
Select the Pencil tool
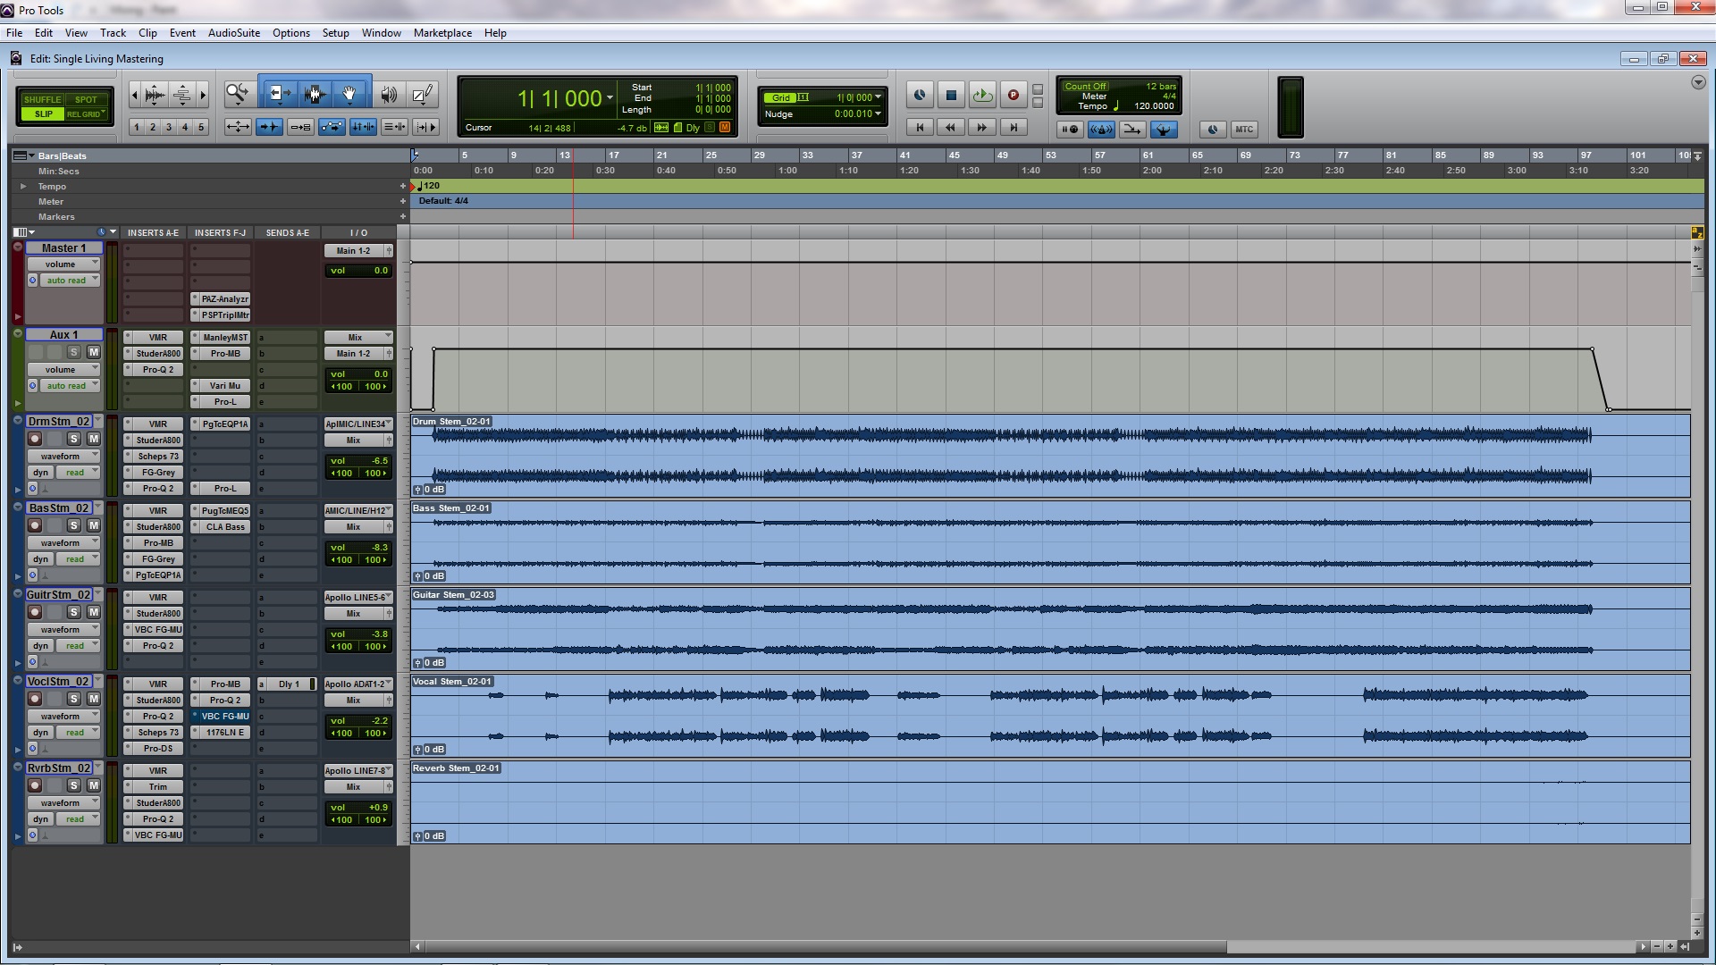click(422, 94)
